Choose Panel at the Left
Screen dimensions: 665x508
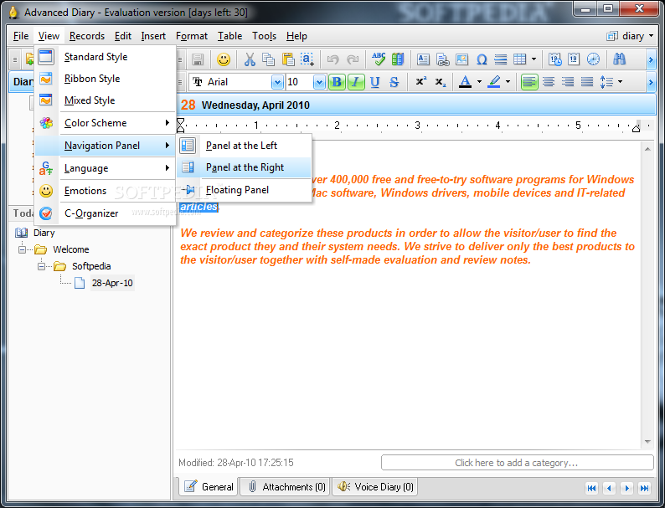244,146
